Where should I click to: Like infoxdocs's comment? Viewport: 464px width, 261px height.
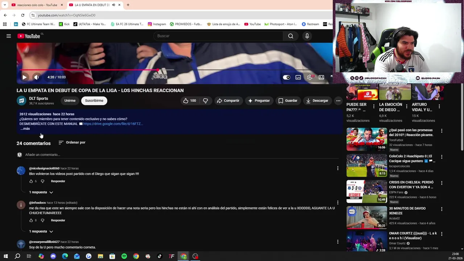31,220
